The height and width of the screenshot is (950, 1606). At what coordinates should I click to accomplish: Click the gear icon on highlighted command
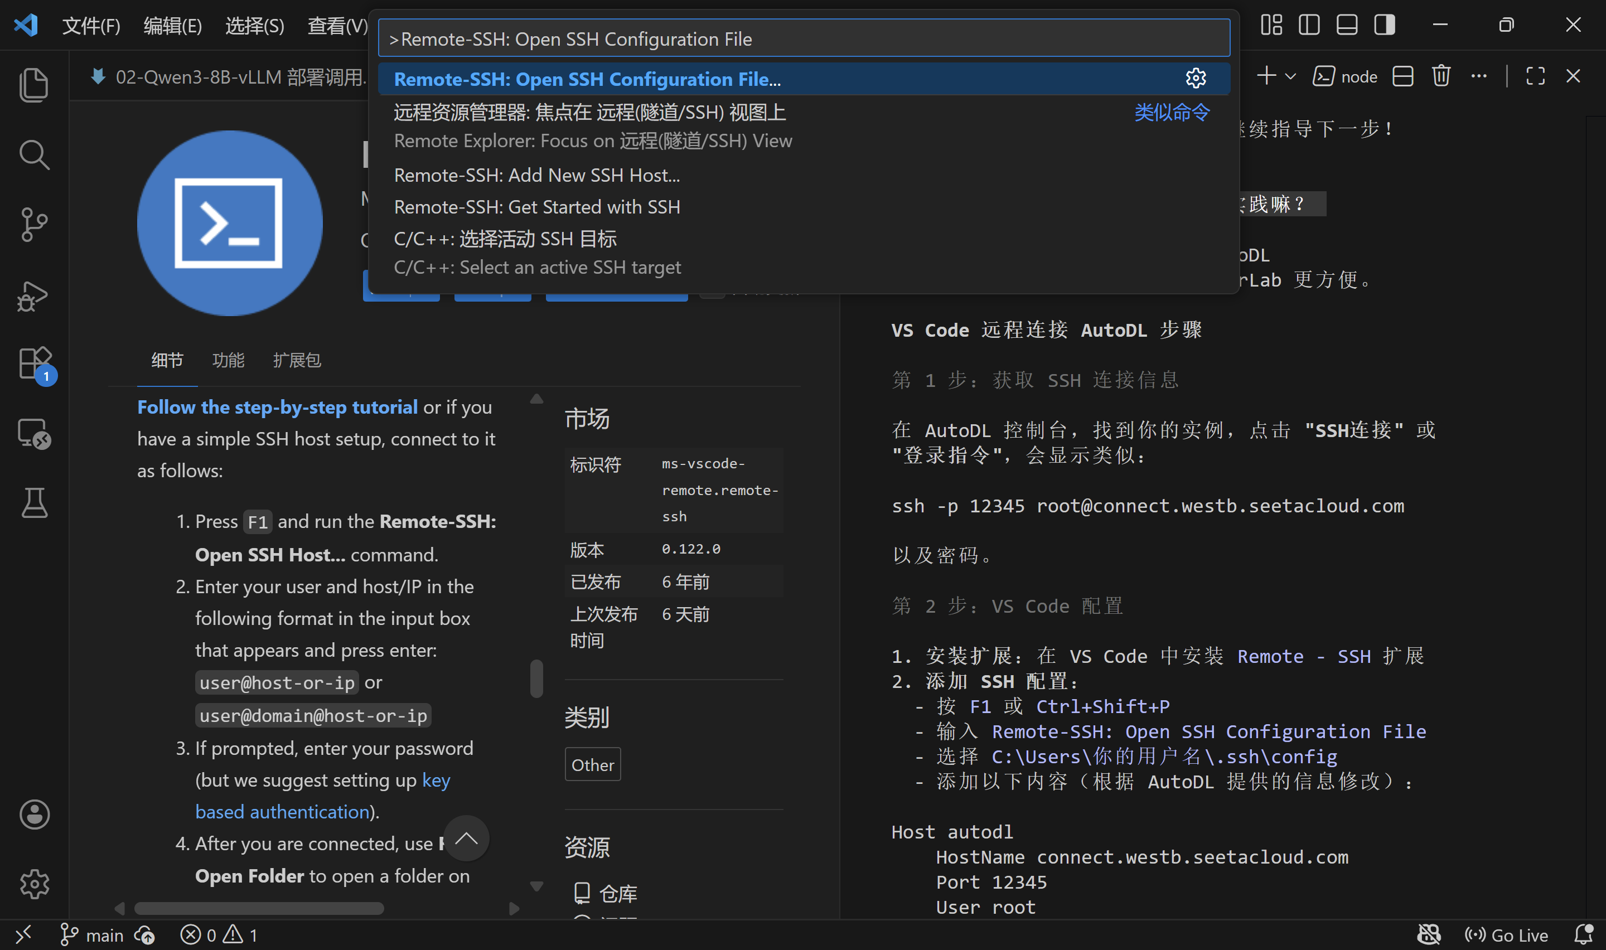click(x=1195, y=79)
